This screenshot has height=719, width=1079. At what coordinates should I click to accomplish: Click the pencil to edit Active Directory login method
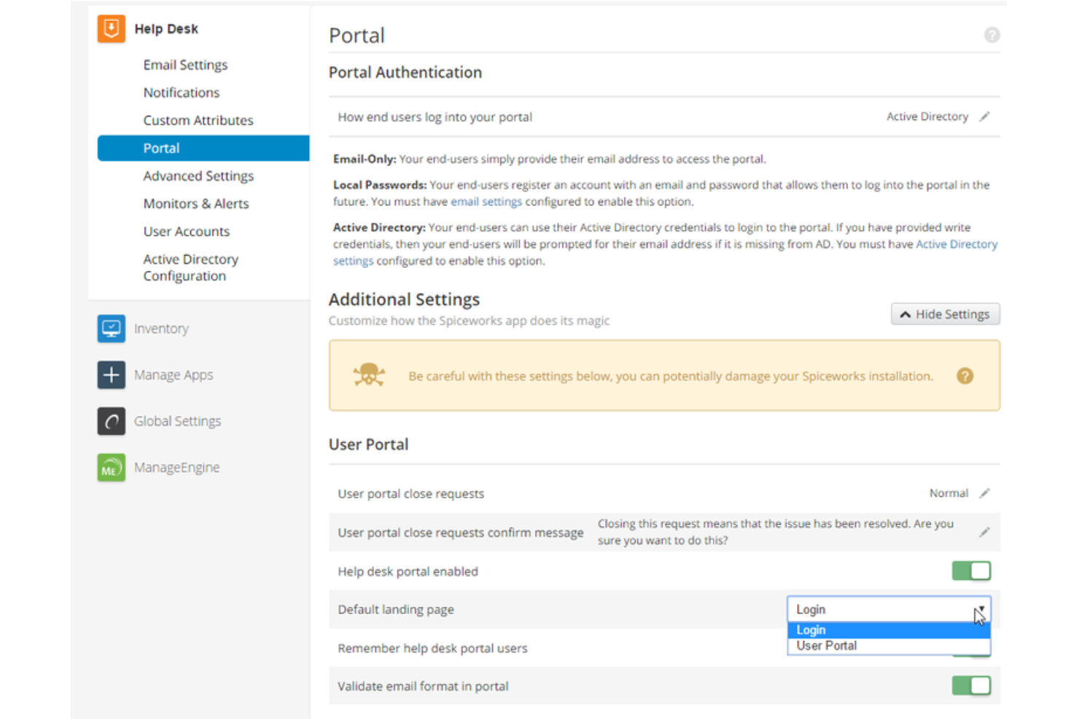coord(986,117)
